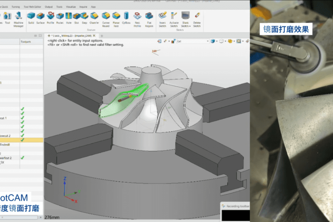Screen dimensions: 333x222
Task: Click the Corner Round icon
Action: pos(106,16)
